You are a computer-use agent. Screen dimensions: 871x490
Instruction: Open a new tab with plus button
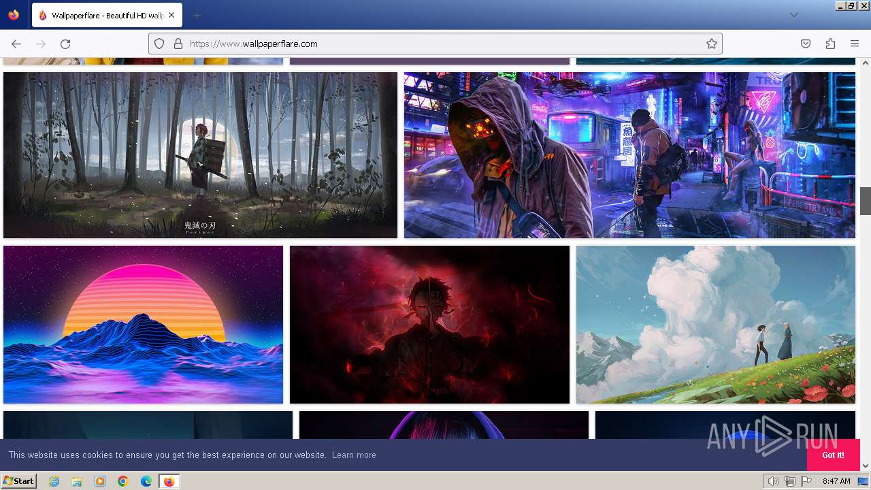[x=197, y=15]
